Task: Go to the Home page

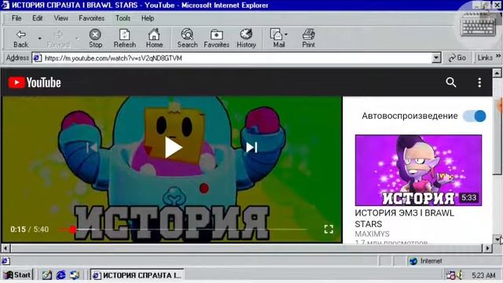Action: point(154,39)
